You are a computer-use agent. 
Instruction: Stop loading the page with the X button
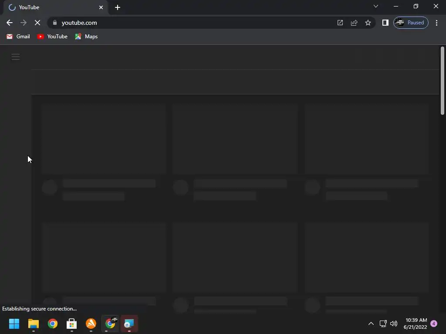37,23
